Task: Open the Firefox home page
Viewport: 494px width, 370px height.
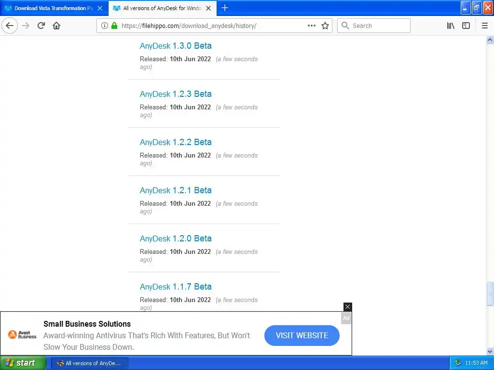Action: point(56,26)
